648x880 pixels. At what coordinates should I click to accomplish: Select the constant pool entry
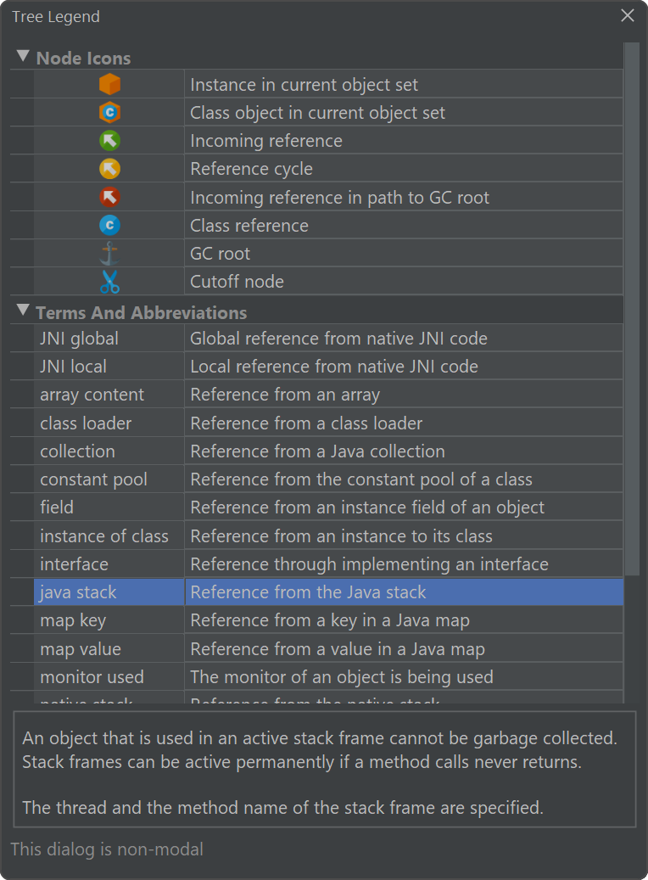click(93, 479)
